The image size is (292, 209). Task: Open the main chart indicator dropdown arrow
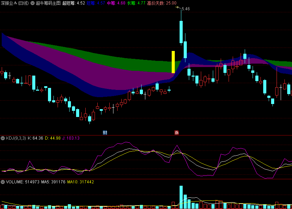pos(33,3)
